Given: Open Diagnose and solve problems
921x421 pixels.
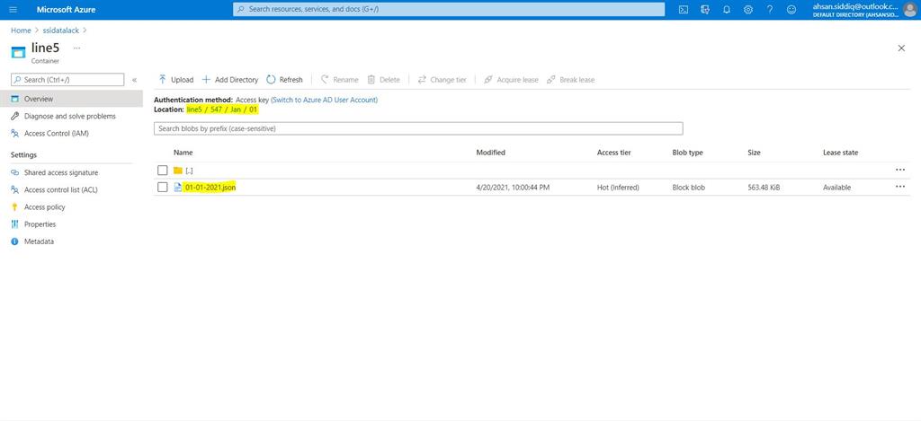Looking at the screenshot, I should click(x=71, y=116).
